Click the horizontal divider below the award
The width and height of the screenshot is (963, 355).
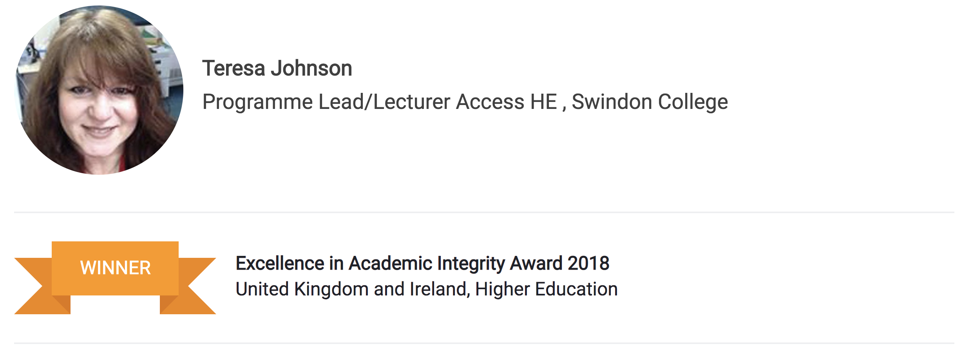(x=484, y=343)
